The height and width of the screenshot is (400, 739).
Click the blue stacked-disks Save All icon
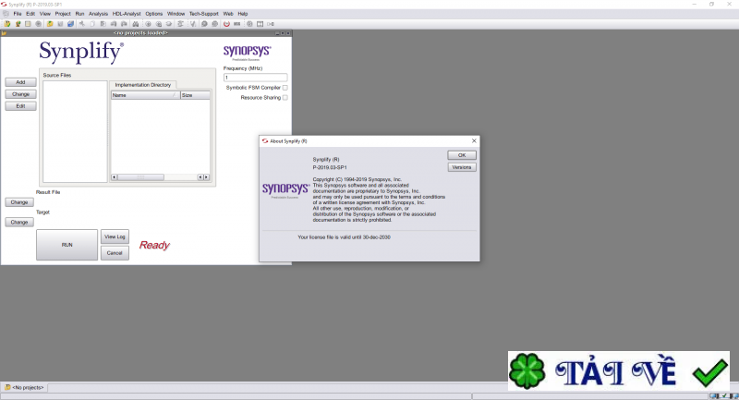(x=71, y=24)
